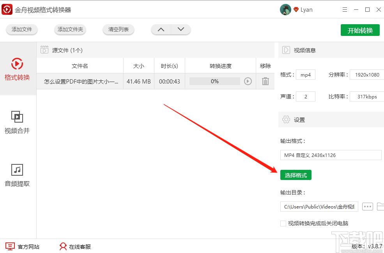Click the 文件名 column header
The image size is (384, 253).
click(80, 66)
